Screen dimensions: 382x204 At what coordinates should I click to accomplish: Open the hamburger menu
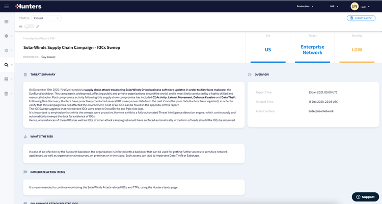pyautogui.click(x=7, y=6)
